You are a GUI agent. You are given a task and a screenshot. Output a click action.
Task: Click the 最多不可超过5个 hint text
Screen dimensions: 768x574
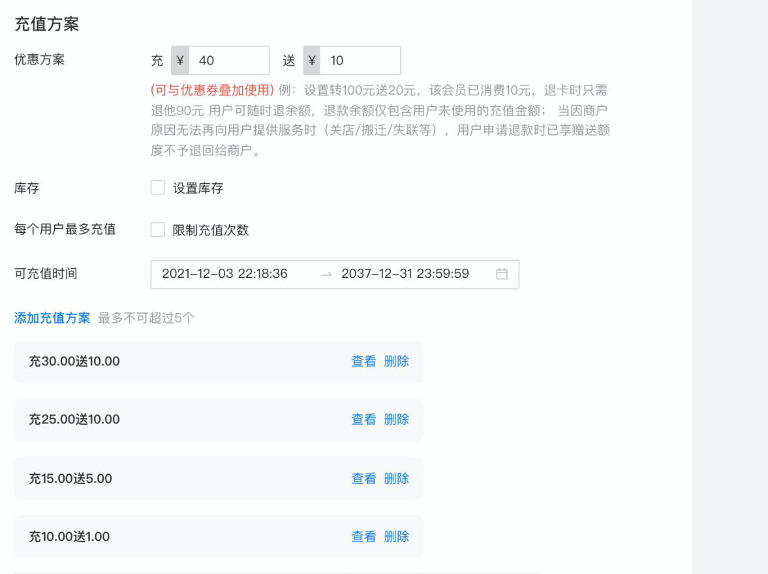click(146, 318)
